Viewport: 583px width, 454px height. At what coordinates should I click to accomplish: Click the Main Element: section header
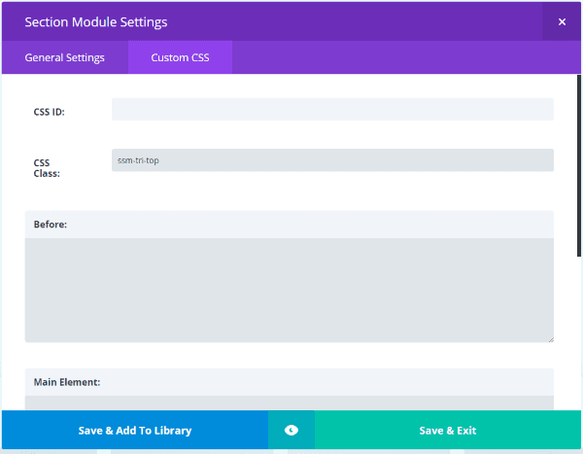pyautogui.click(x=289, y=382)
